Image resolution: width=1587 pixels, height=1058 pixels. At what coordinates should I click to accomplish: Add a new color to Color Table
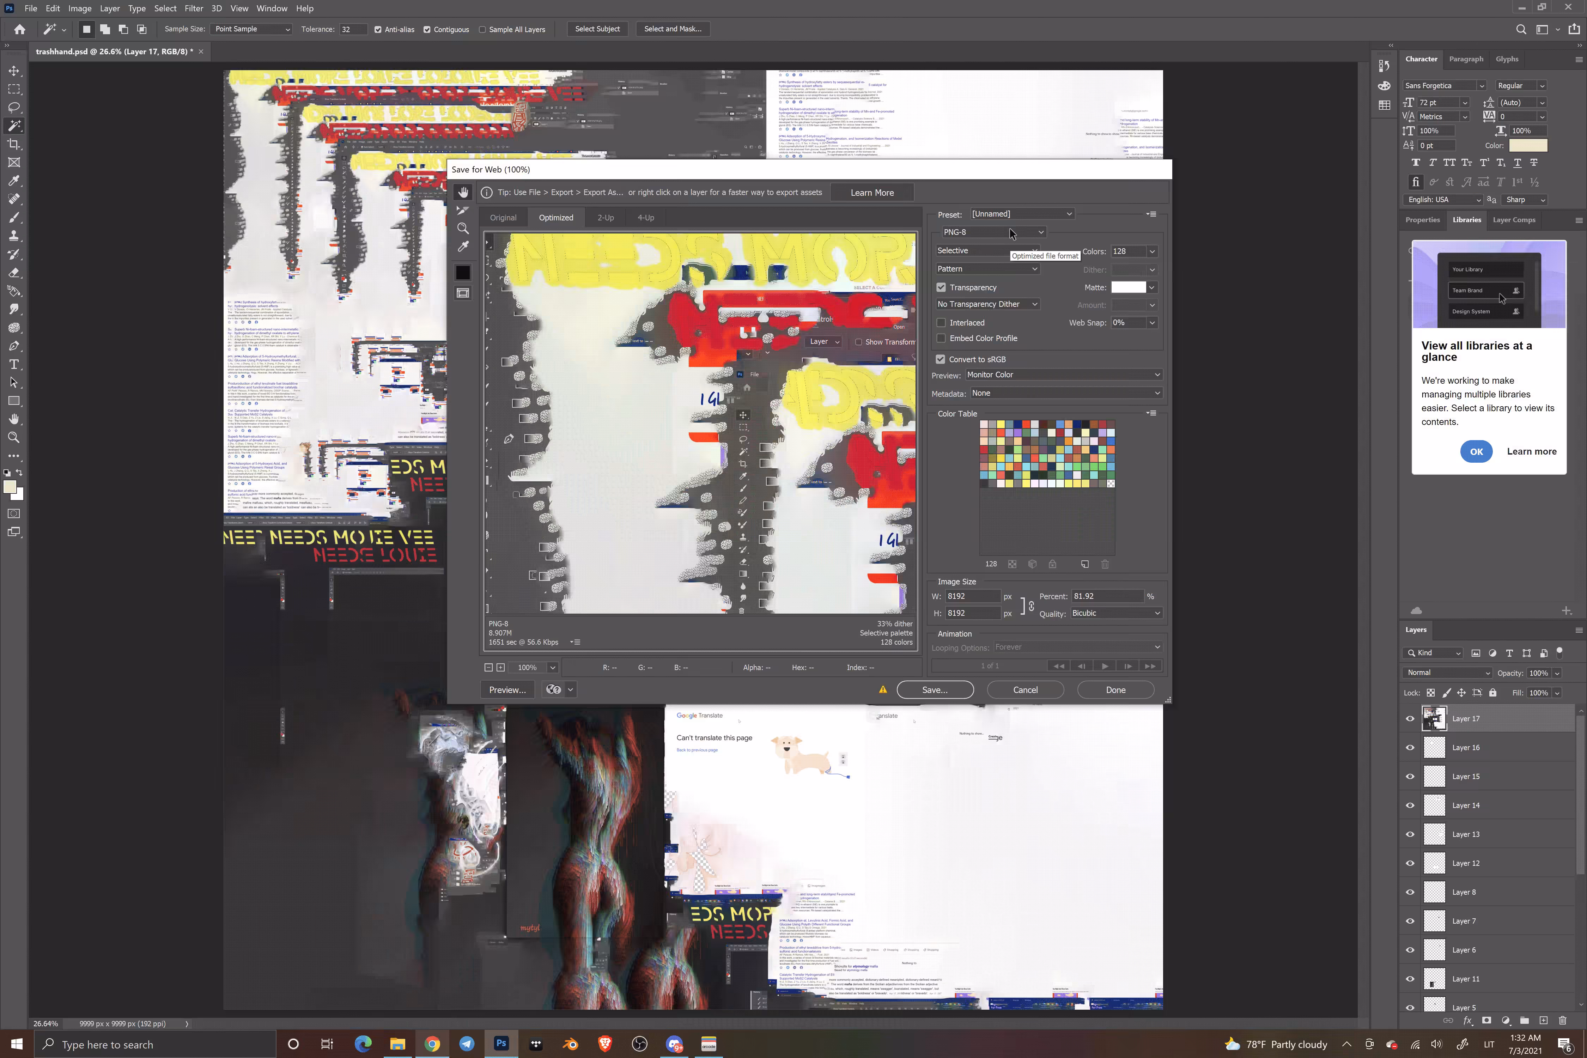pos(1084,564)
